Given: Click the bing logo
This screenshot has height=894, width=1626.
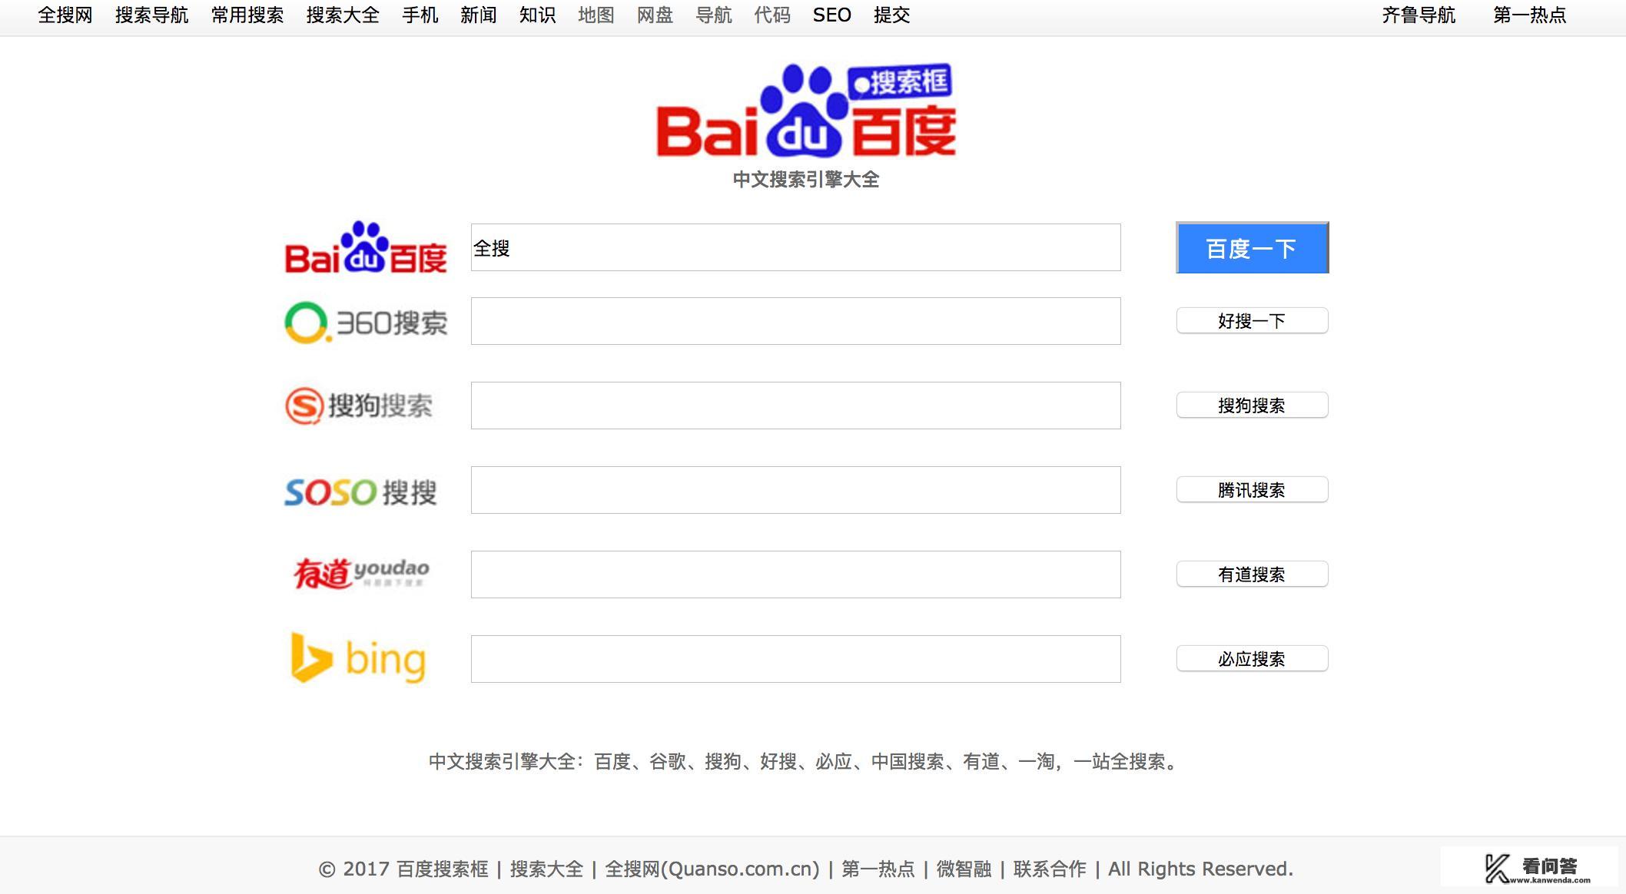Looking at the screenshot, I should [x=358, y=658].
